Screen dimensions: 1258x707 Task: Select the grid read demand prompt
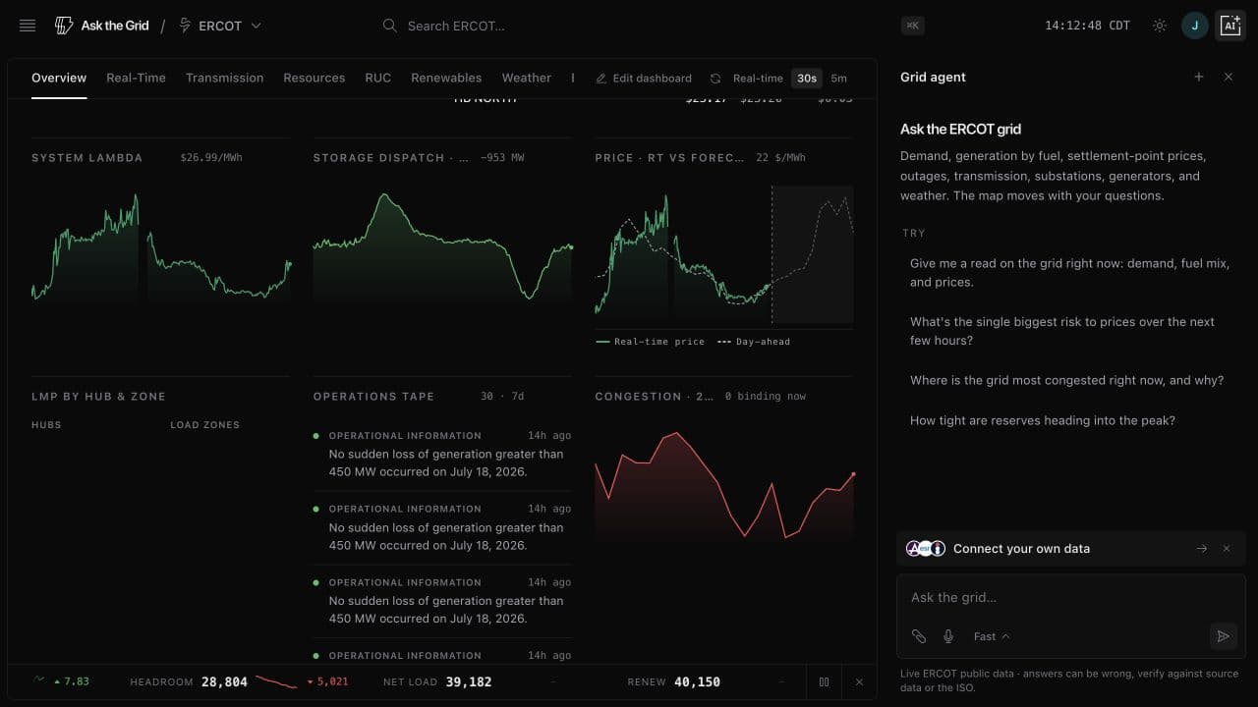(x=1069, y=273)
